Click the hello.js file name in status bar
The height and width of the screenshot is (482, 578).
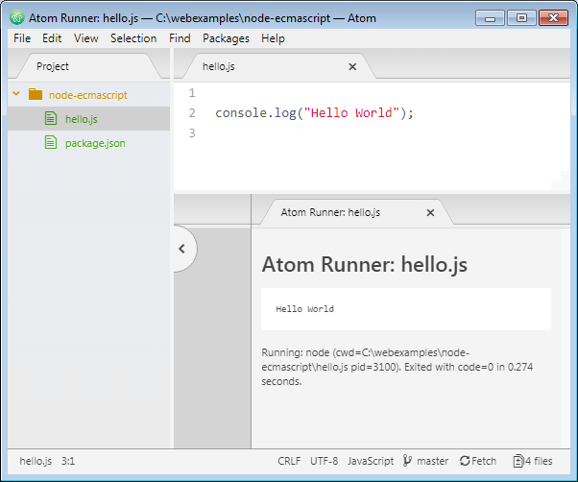(36, 461)
